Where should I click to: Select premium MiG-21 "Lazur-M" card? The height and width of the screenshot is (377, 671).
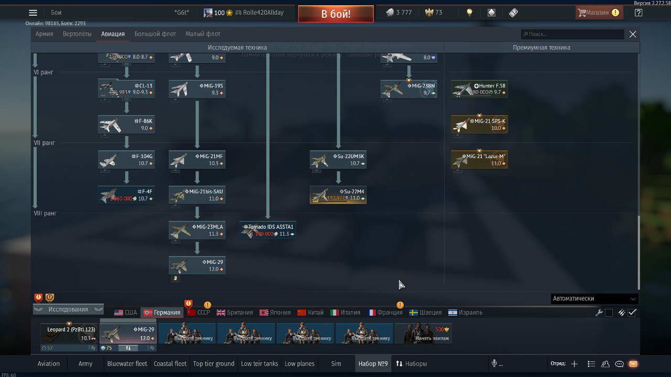[x=480, y=160]
